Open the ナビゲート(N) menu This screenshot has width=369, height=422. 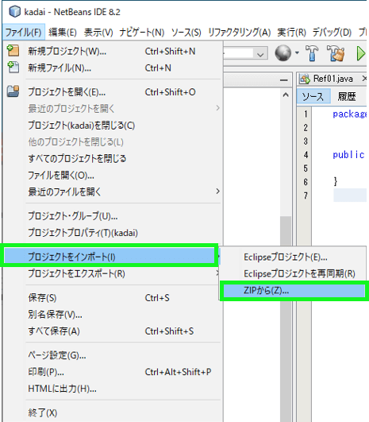141,33
